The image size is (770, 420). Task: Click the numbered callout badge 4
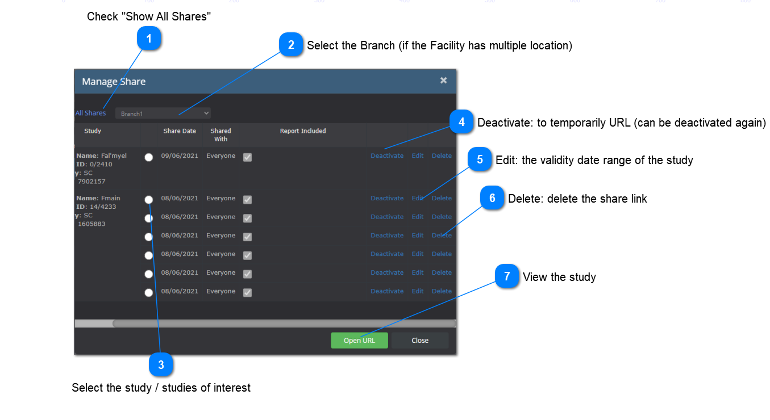(x=461, y=122)
